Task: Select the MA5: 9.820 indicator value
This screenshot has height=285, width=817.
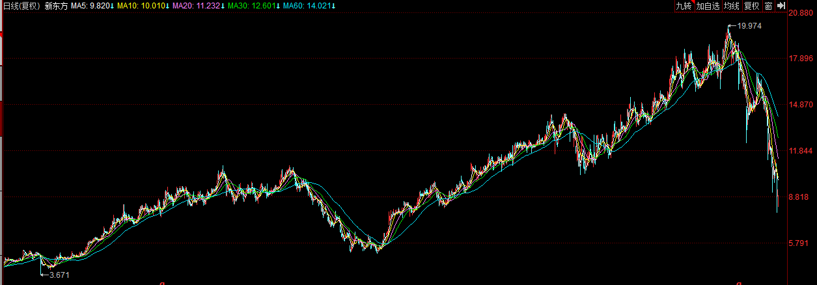Action: click(x=93, y=6)
